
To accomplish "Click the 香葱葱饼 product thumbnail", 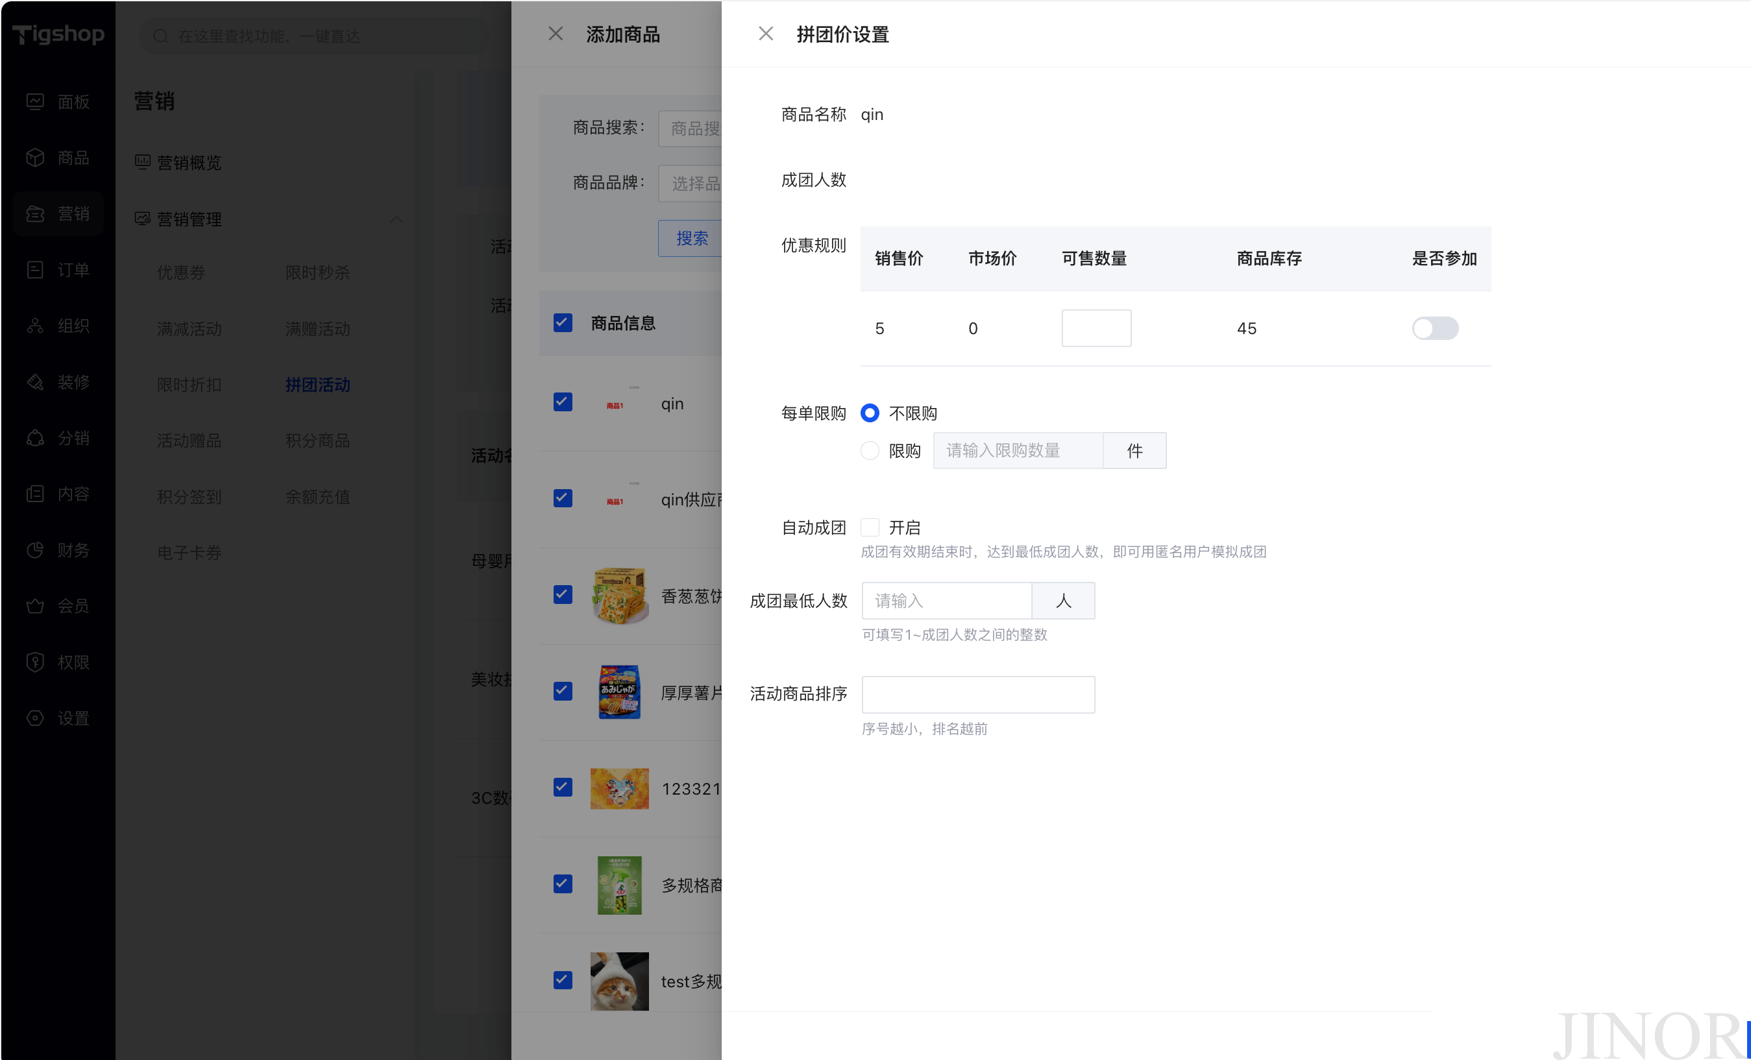I will point(620,596).
